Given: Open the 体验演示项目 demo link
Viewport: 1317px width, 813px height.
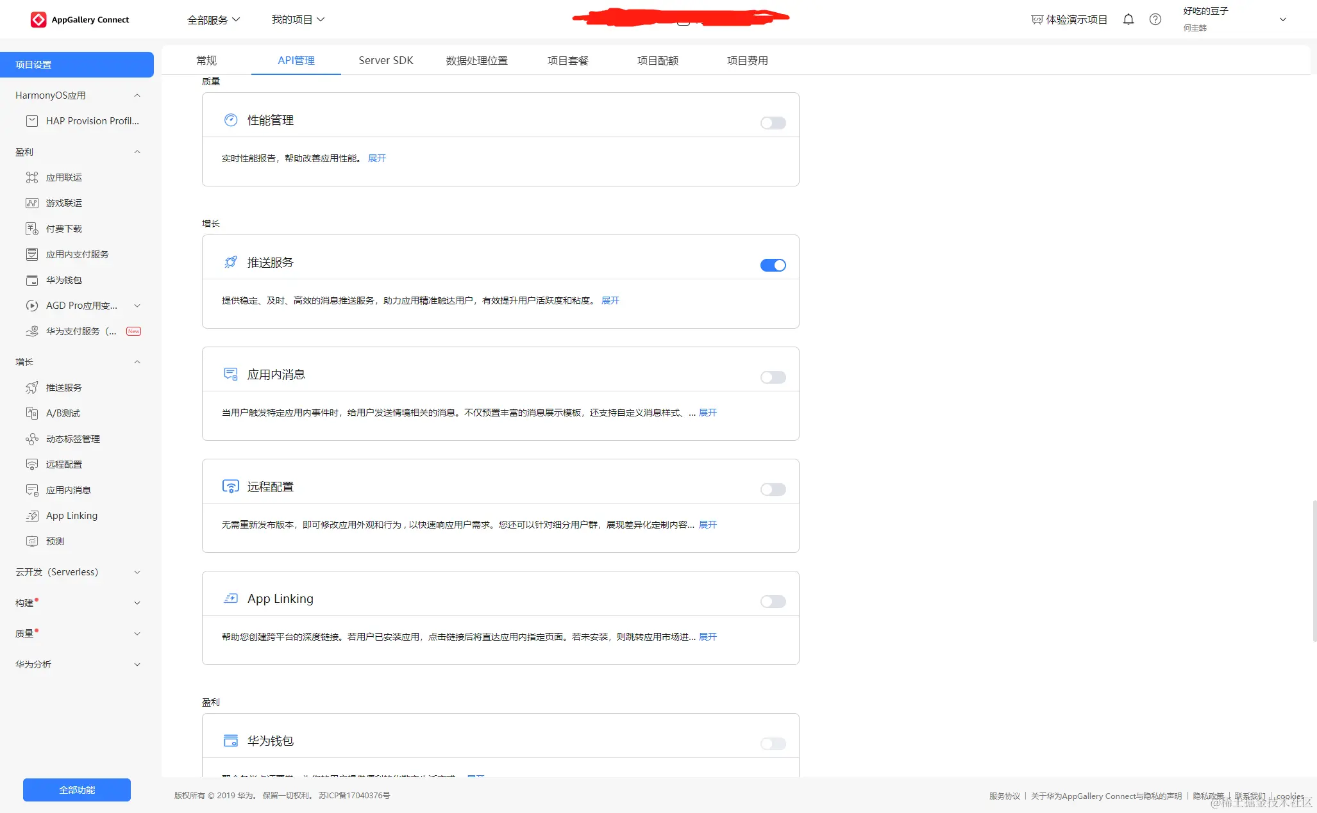Looking at the screenshot, I should (1069, 20).
